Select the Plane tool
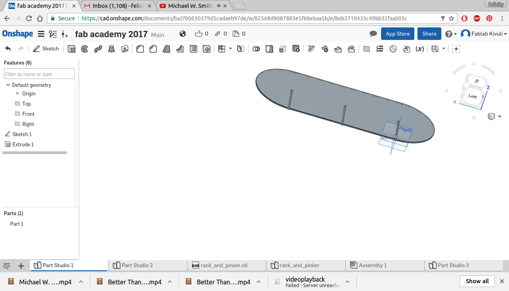 point(367,49)
